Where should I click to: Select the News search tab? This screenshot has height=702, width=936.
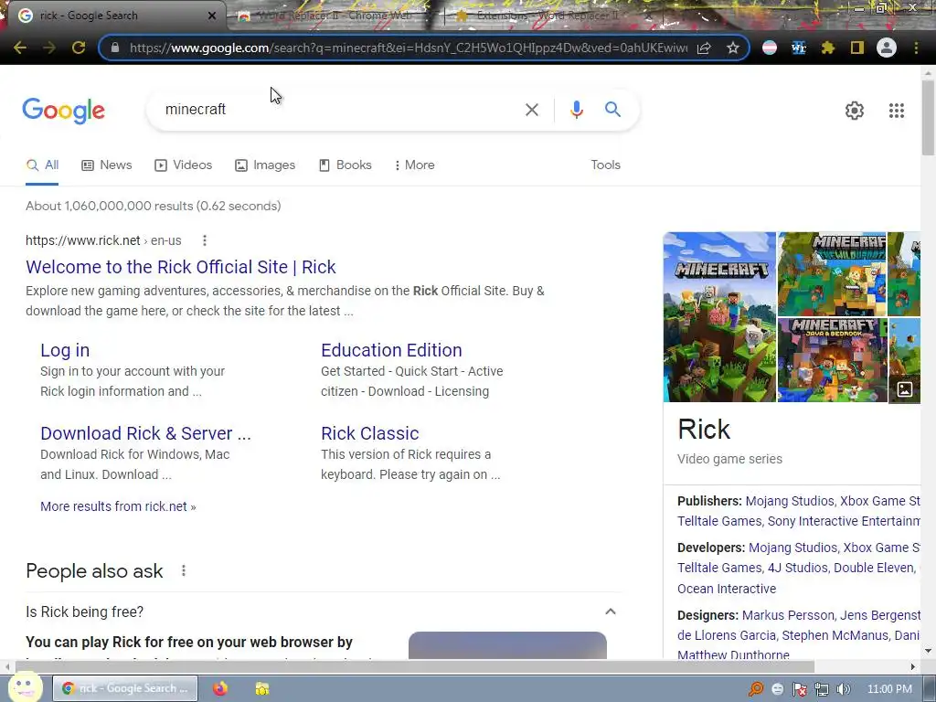107,165
